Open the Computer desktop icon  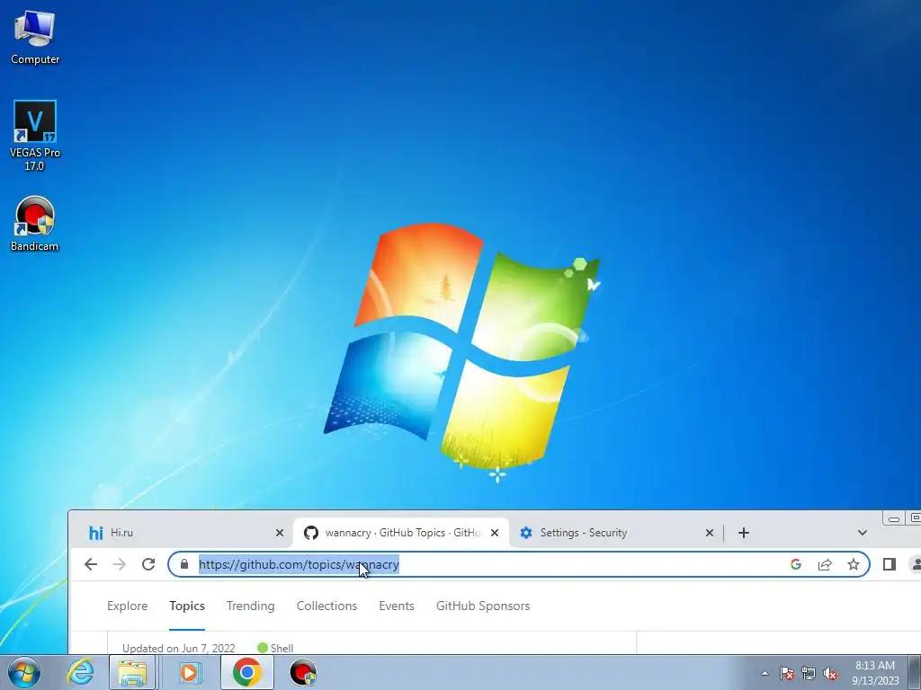[x=35, y=38]
